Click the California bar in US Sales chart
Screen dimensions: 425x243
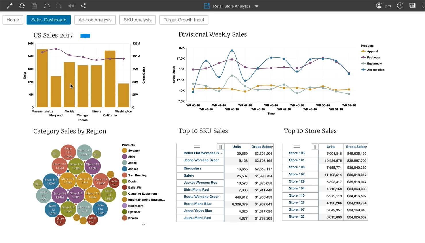click(110, 79)
